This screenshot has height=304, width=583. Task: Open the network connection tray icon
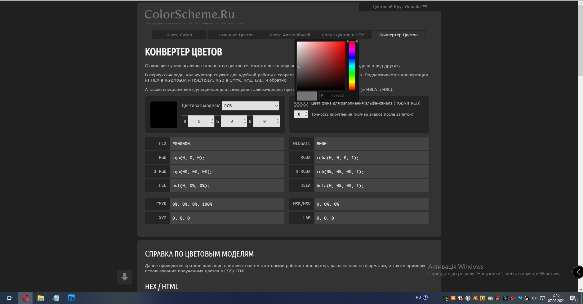pyautogui.click(x=542, y=298)
